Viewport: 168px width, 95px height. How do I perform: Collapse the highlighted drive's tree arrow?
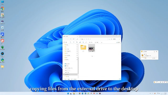(64, 74)
